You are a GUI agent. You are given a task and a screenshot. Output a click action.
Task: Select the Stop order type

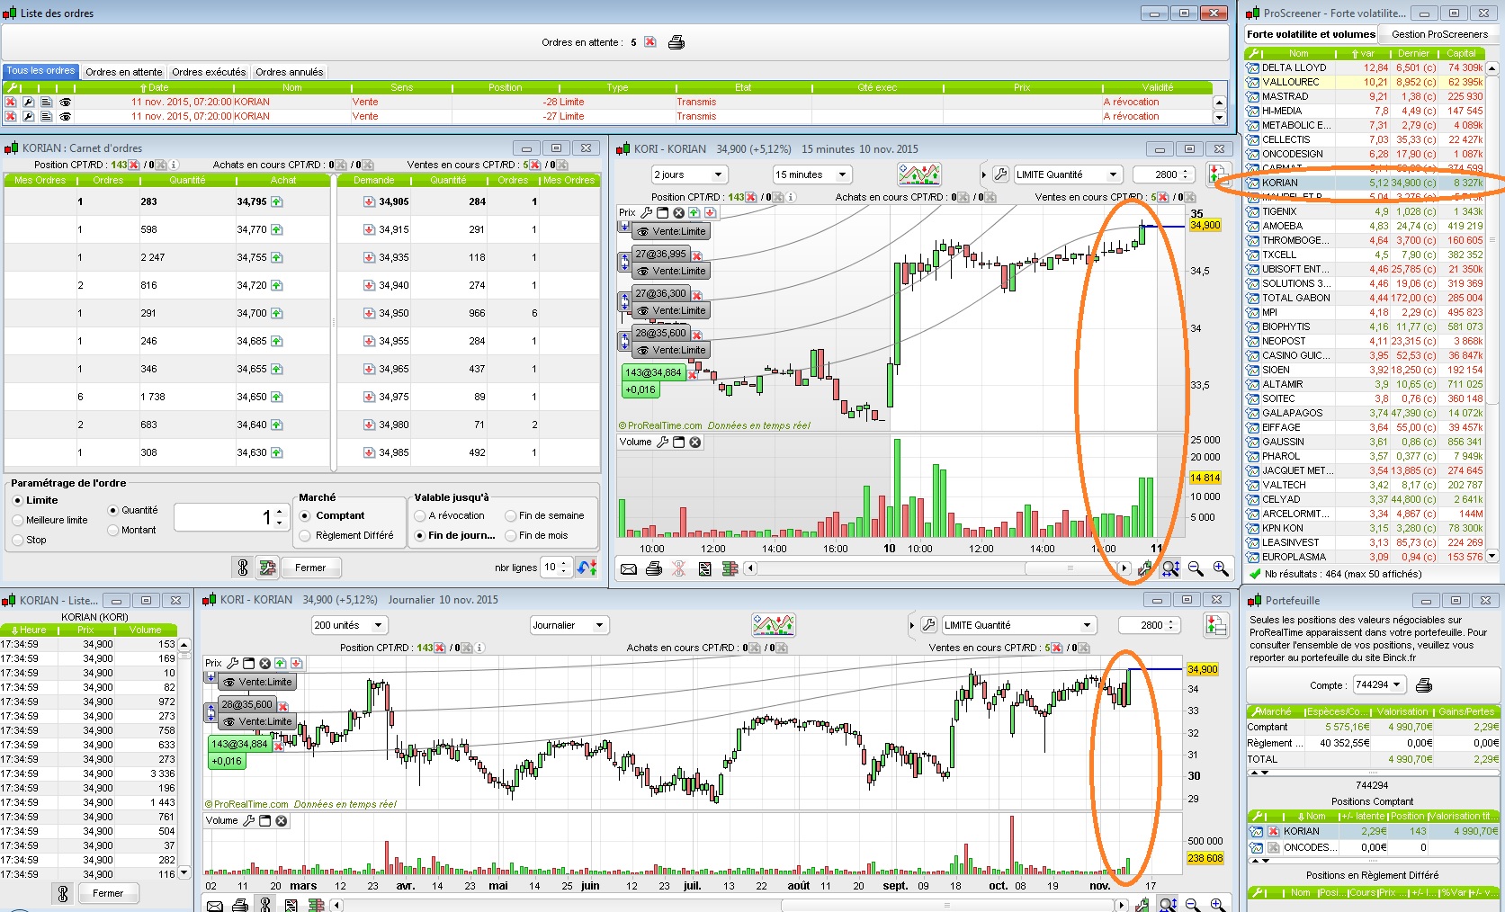click(x=30, y=540)
